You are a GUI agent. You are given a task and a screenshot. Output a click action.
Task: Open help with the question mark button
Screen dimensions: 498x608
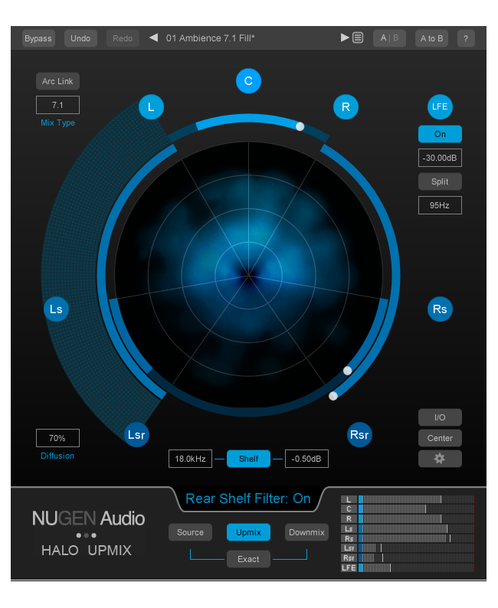tap(466, 38)
